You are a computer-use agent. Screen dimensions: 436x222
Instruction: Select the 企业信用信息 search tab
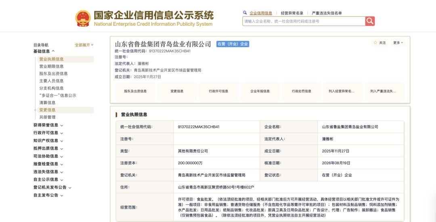pos(261,13)
